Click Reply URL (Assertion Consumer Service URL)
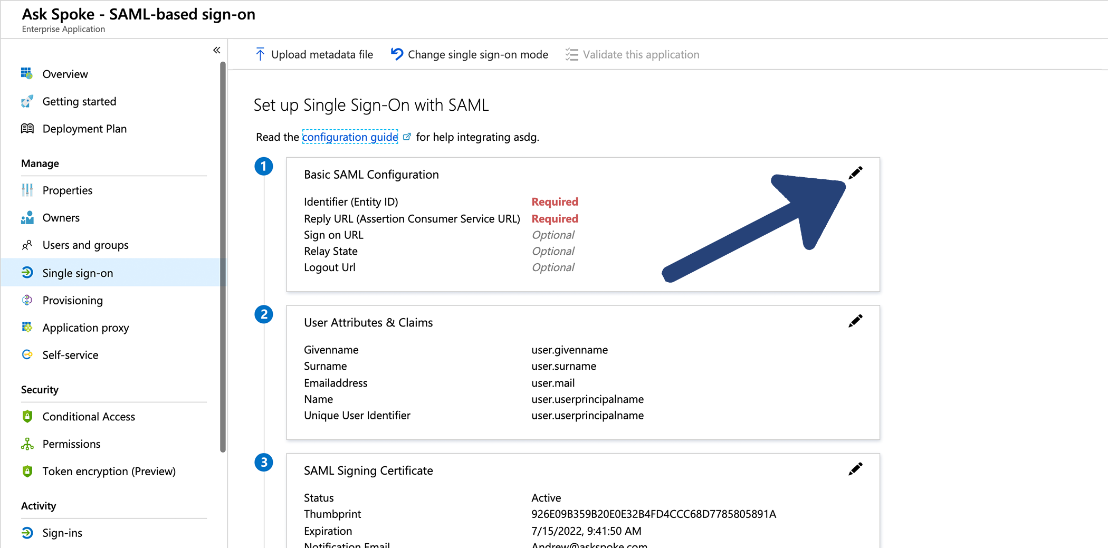 [412, 219]
